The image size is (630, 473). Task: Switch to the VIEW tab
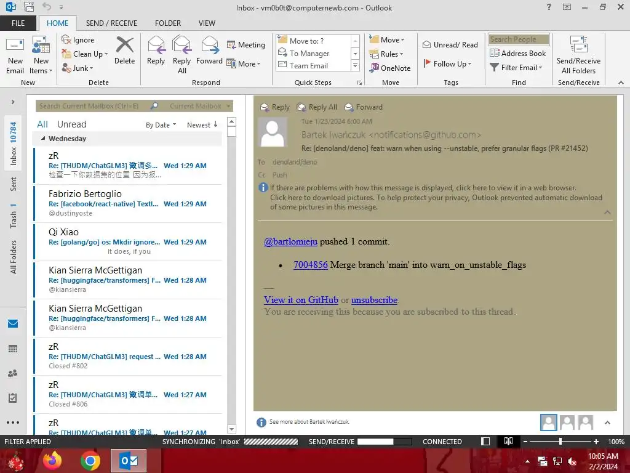pyautogui.click(x=207, y=23)
